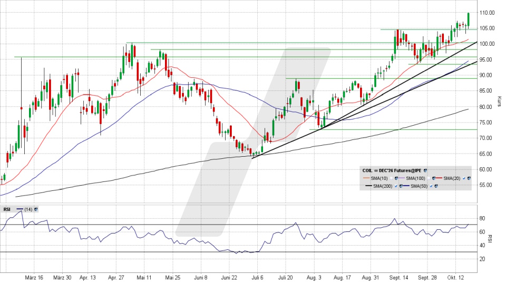Enable the SMA(100) checkbox

[x=429, y=178]
